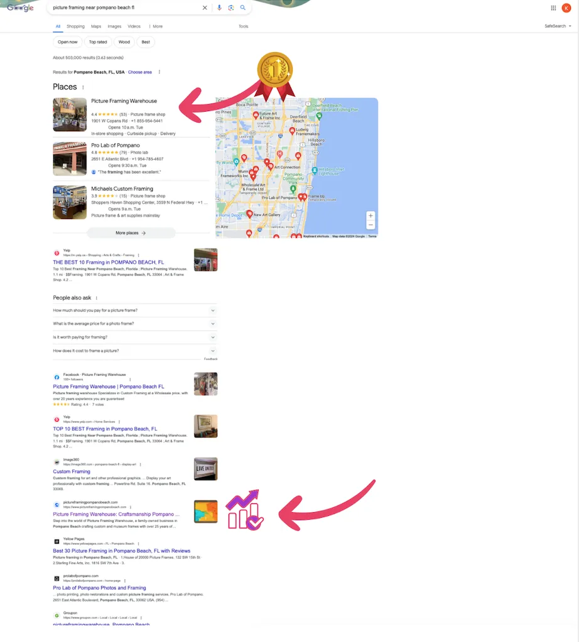Open the Picture Framing Warehouse place listing
The image size is (579, 642).
pos(124,101)
